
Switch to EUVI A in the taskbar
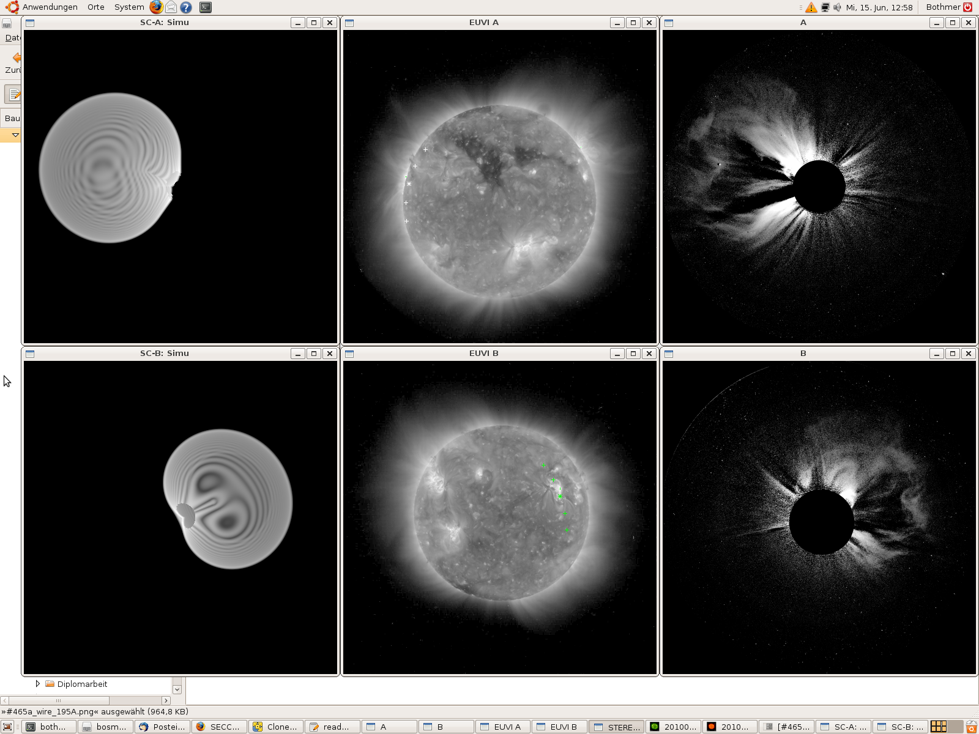[503, 727]
